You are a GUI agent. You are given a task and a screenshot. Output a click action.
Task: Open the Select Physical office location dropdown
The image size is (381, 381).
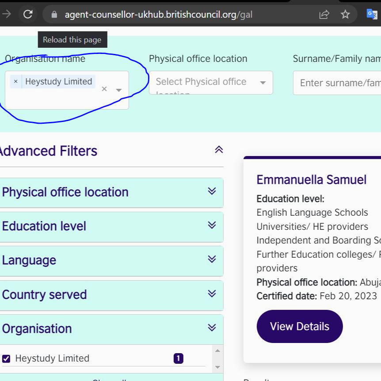(x=211, y=83)
